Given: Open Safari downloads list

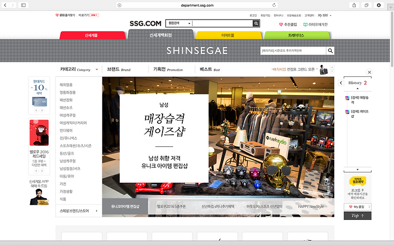Looking at the screenshot, I should pos(379,5).
